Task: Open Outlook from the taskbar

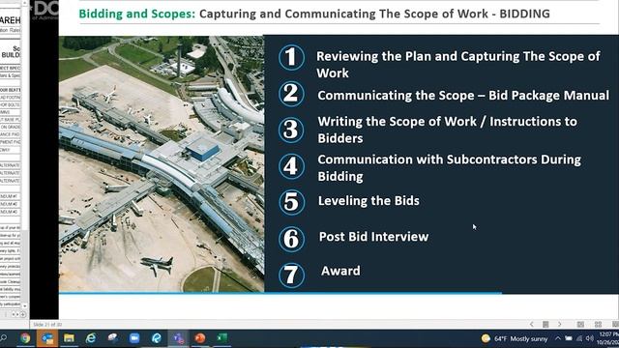Action: tap(47, 338)
